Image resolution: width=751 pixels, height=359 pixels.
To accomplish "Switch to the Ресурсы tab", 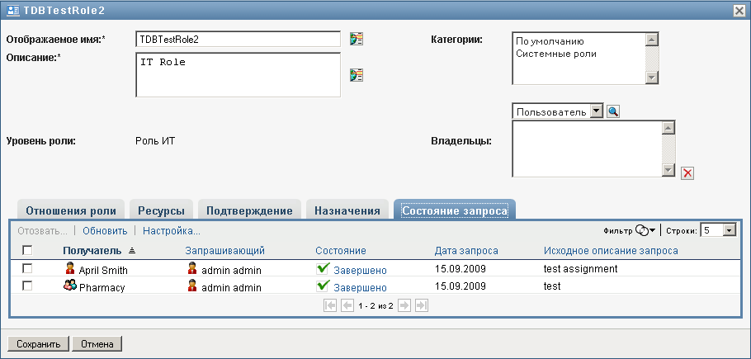I will tap(161, 210).
